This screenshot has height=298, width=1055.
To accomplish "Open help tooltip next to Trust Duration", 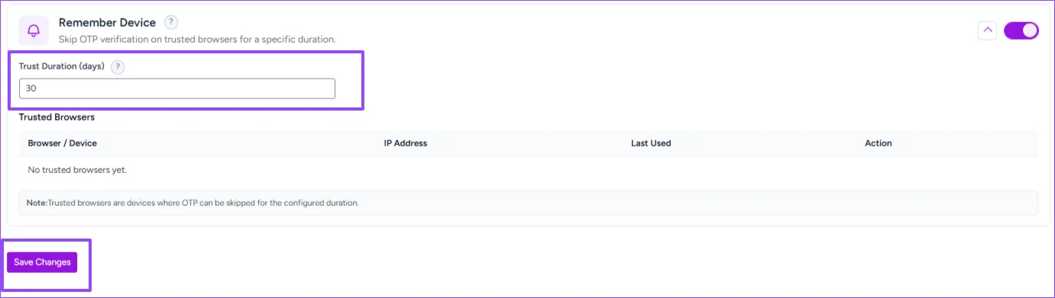I will click(118, 66).
